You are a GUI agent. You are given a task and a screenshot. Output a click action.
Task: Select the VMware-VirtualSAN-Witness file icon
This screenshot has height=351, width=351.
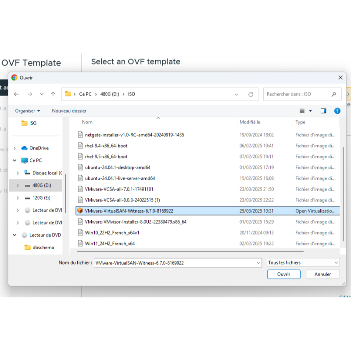pyautogui.click(x=80, y=211)
